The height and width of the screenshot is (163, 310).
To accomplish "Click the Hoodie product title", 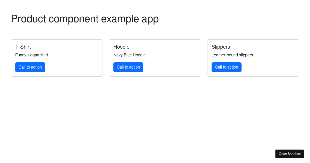I will click(121, 47).
